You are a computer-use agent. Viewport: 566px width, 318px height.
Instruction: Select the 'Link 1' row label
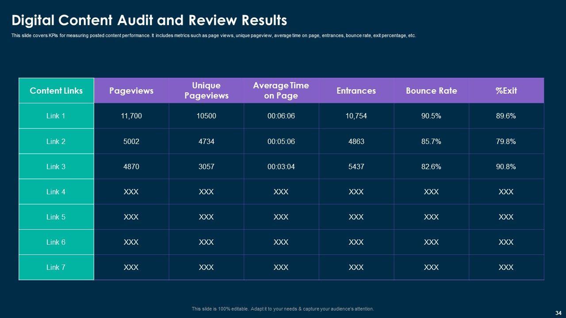[56, 116]
